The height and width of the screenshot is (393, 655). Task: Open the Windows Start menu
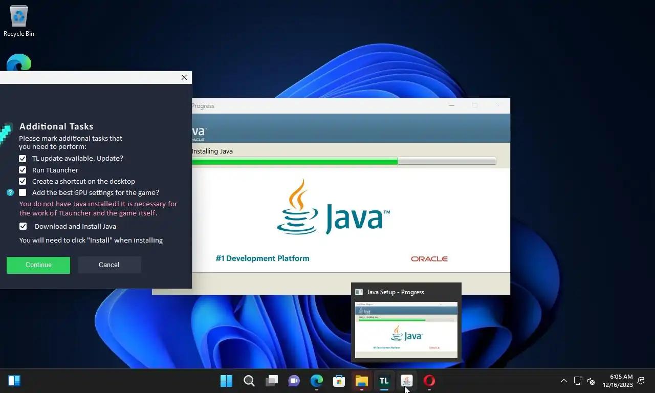click(226, 381)
